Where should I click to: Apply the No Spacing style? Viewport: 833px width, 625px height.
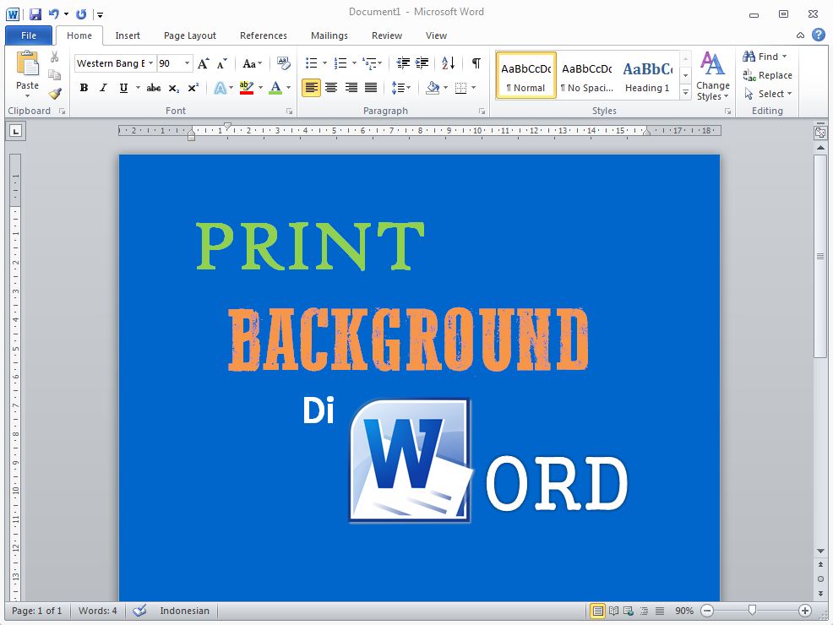tap(587, 75)
